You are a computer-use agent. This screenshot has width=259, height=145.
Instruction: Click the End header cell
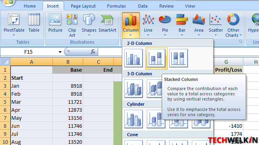[x=99, y=70]
